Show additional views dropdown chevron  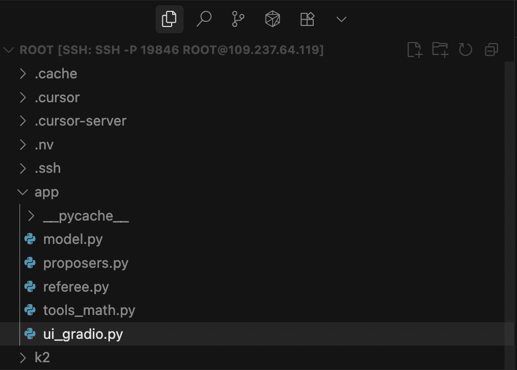click(x=341, y=20)
